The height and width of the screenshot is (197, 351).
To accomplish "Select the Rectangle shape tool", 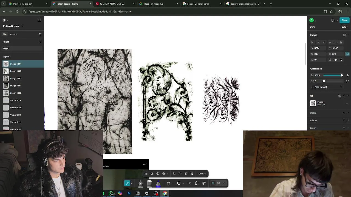I will pos(179,183).
